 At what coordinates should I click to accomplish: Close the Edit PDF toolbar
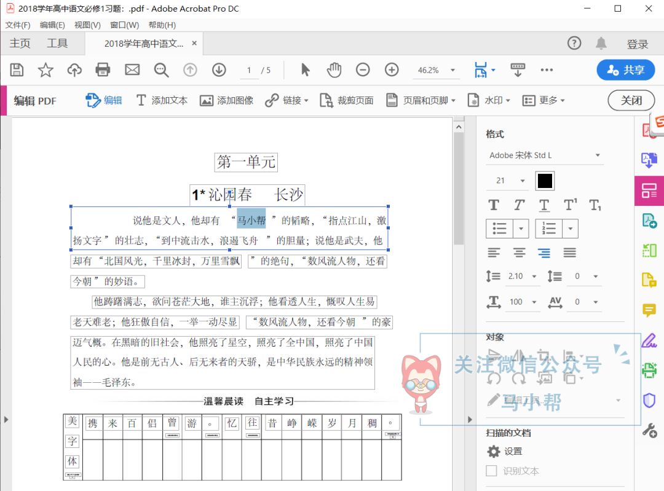631,100
